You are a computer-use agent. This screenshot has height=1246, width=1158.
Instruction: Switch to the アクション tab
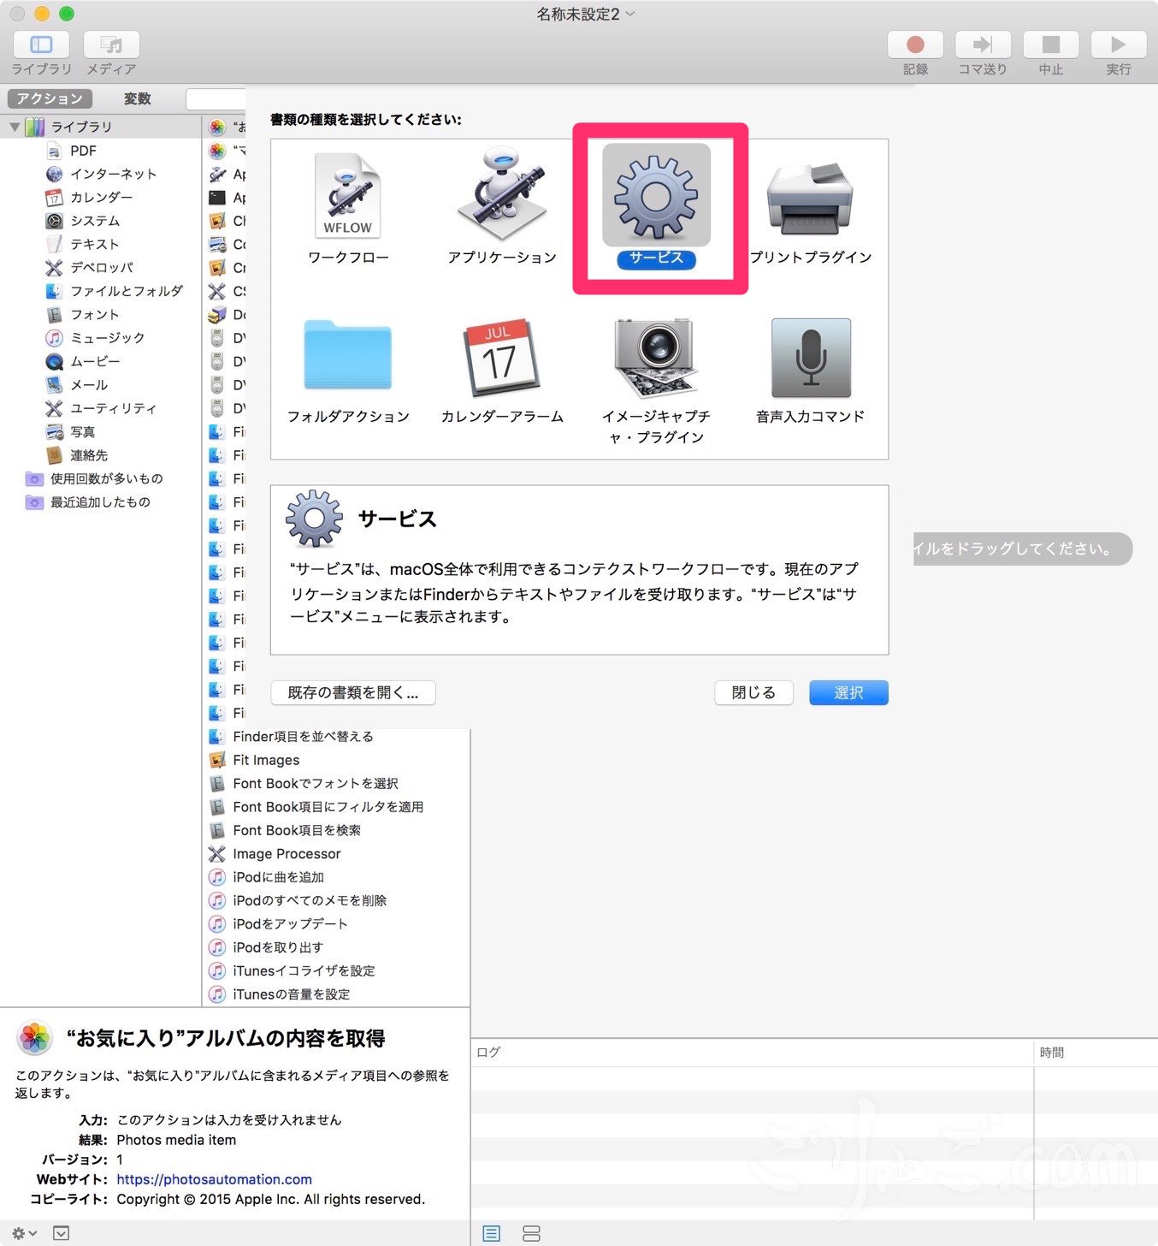[50, 98]
